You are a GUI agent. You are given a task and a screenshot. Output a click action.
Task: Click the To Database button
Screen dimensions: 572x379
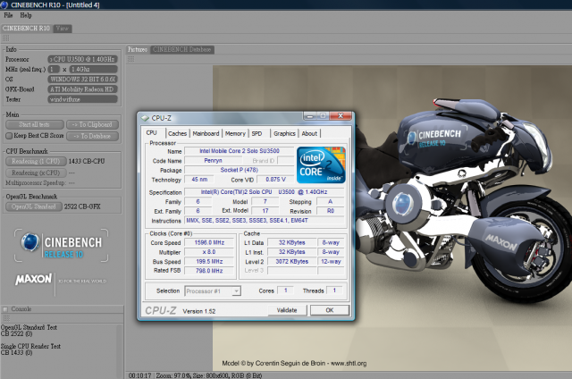pos(93,137)
